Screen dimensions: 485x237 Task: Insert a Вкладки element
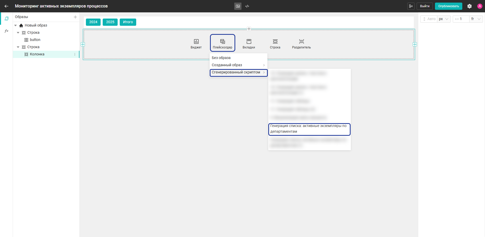pyautogui.click(x=249, y=44)
